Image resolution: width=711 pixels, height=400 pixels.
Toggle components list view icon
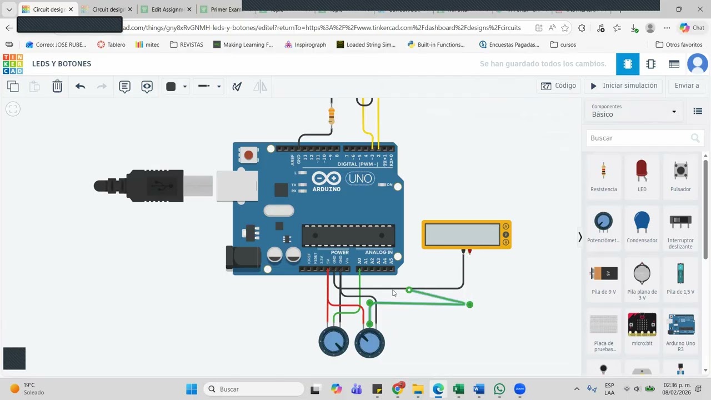pos(698,111)
